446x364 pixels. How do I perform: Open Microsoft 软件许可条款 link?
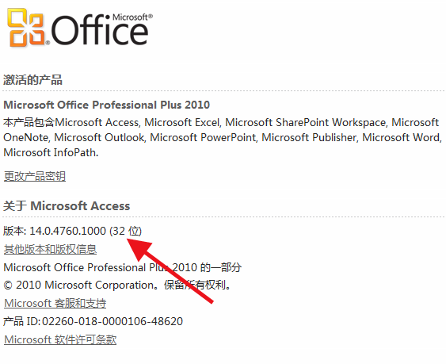(60, 339)
